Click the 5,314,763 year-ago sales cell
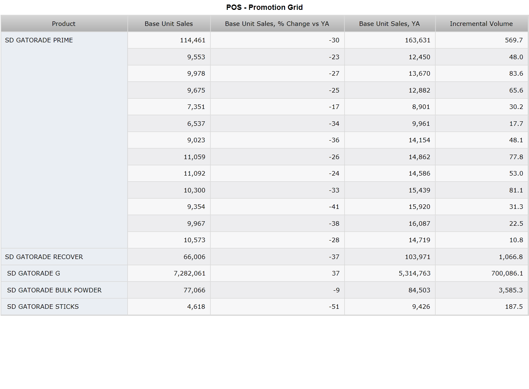529x389 pixels. [x=390, y=273]
